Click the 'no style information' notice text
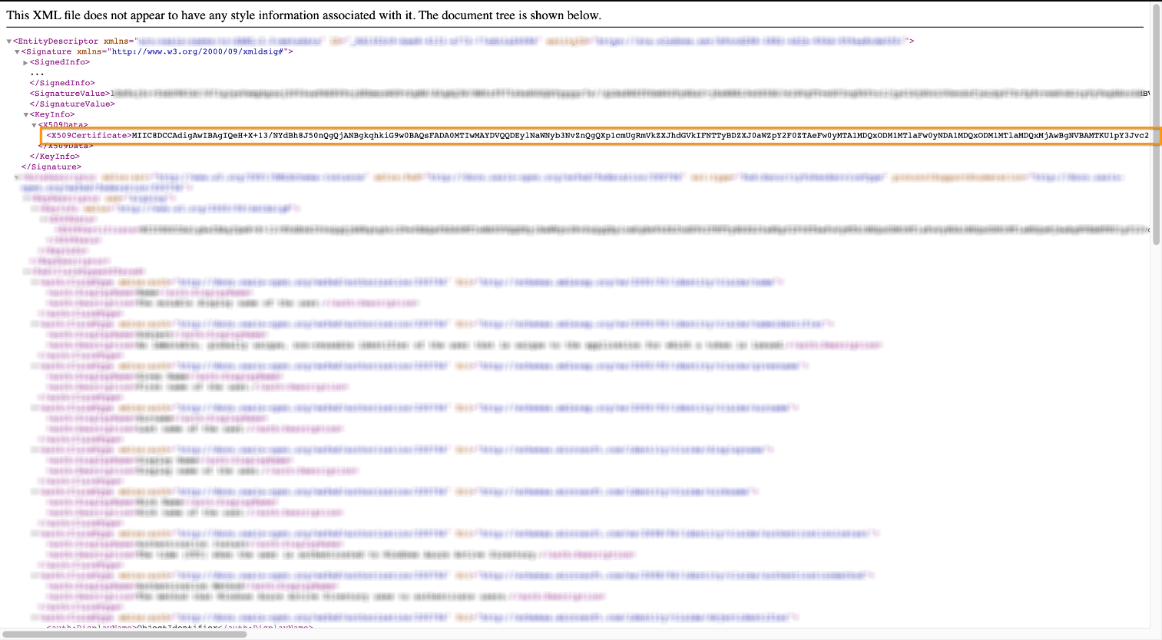 coord(304,15)
